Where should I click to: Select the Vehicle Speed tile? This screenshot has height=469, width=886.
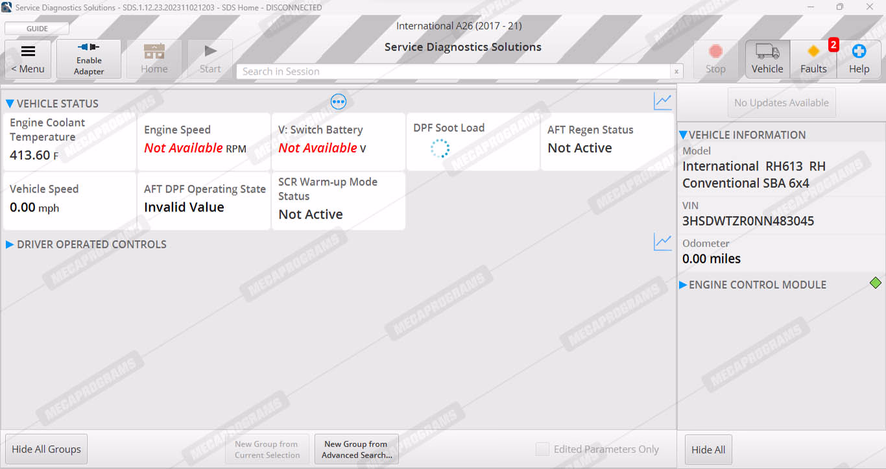69,200
